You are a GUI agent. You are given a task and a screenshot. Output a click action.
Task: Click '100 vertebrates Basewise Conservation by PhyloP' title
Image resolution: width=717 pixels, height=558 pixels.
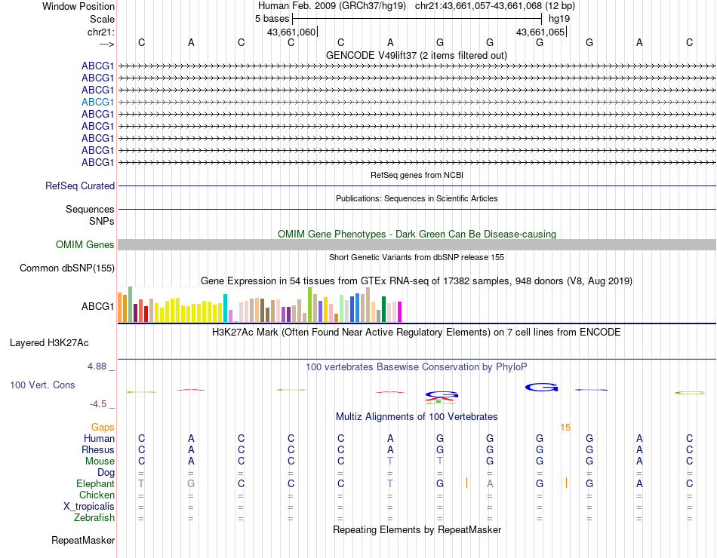click(417, 367)
